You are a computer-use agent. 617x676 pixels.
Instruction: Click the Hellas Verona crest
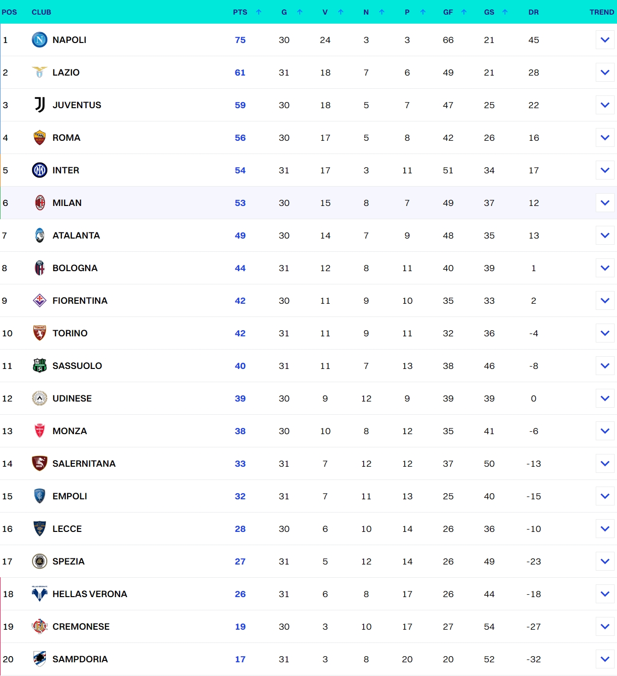click(x=40, y=594)
